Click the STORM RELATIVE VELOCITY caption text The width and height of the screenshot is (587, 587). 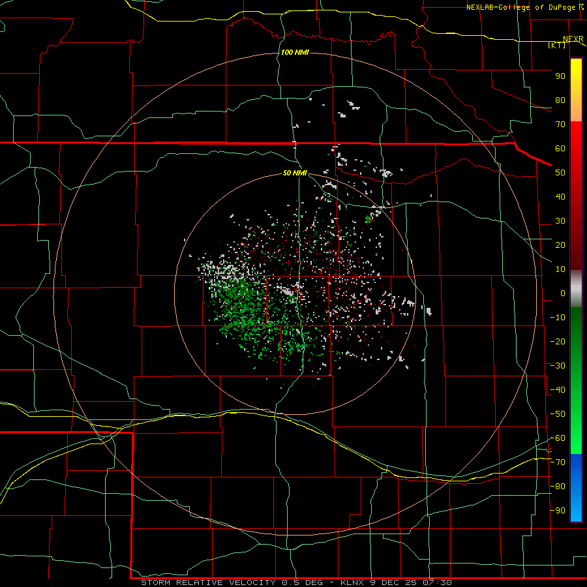point(208,582)
